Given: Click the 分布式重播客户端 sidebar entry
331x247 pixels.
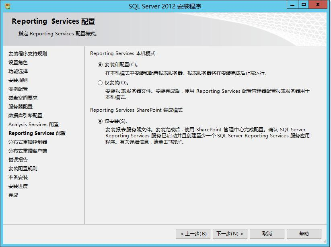Looking at the screenshot, I should click(28, 151).
